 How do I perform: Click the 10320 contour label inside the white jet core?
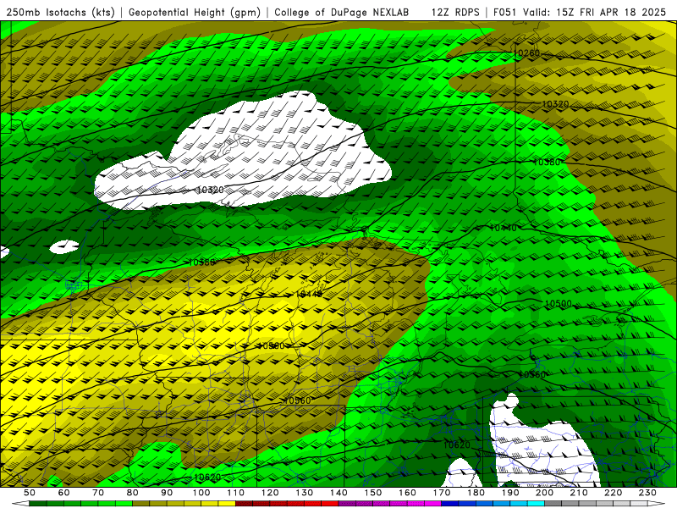coord(210,190)
